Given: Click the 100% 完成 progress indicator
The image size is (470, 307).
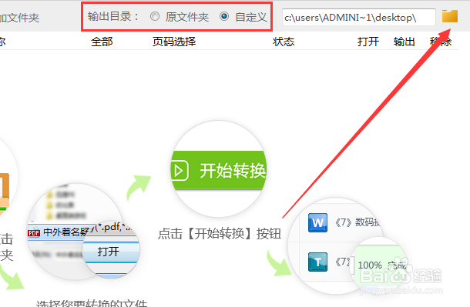Looking at the screenshot, I should [x=382, y=265].
